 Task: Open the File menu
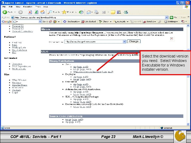pyautogui.click(x=4, y=7)
